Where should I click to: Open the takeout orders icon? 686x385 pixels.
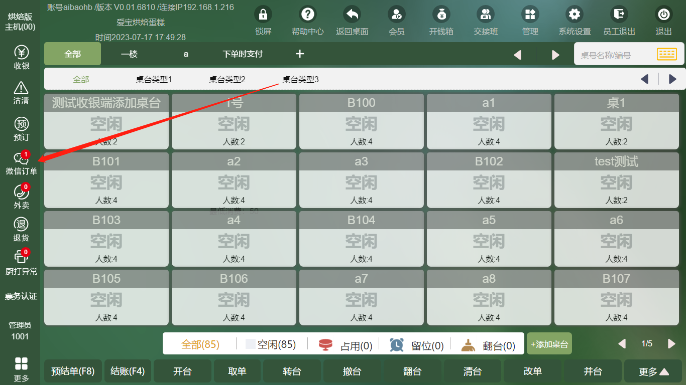coord(21,193)
